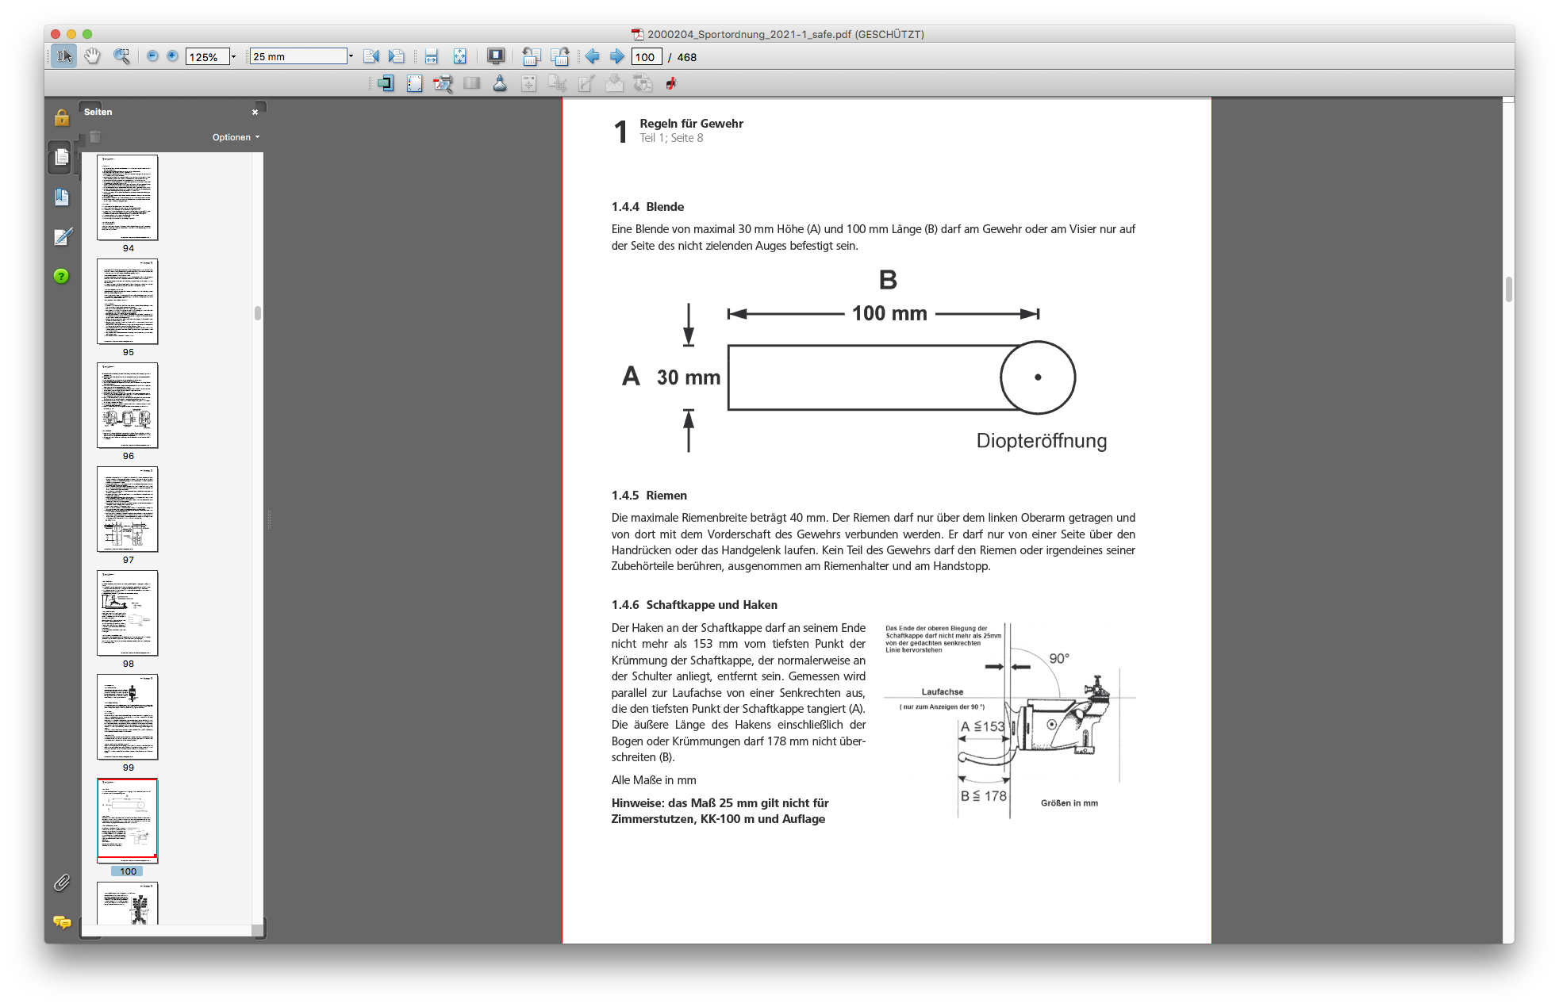
Task: Go to previous page with left arrow
Action: pyautogui.click(x=593, y=56)
